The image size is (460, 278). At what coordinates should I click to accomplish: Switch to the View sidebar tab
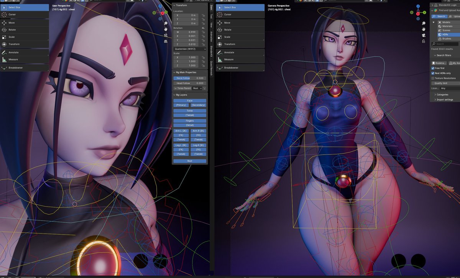(x=211, y=25)
